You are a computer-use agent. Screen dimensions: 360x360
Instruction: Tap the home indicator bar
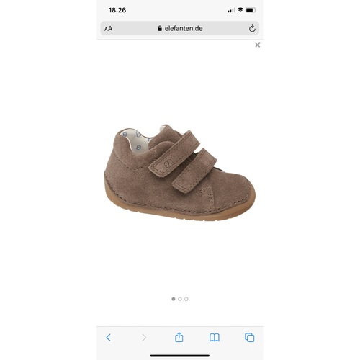click(180, 356)
